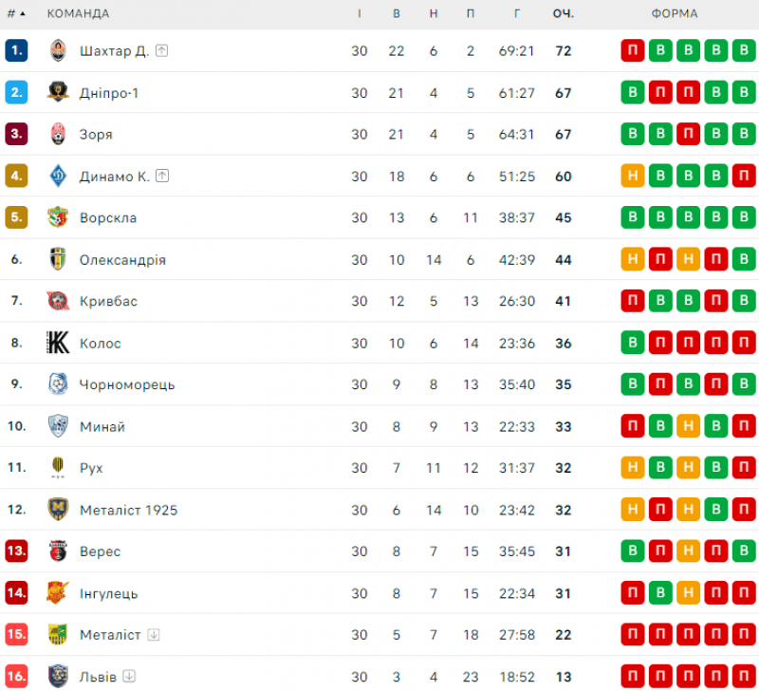Click the Inhulets team crest
Viewport: 759px width, 691px height.
tap(58, 594)
